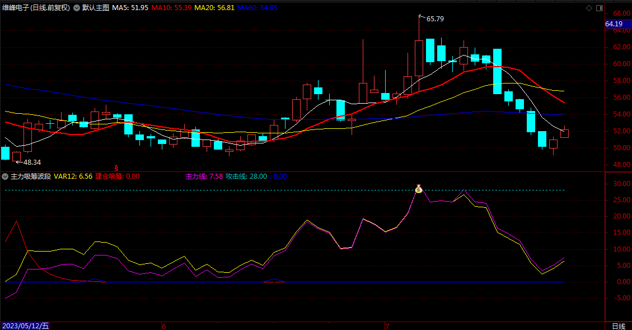Click the diamond marker icon at chart top

[x=589, y=8]
